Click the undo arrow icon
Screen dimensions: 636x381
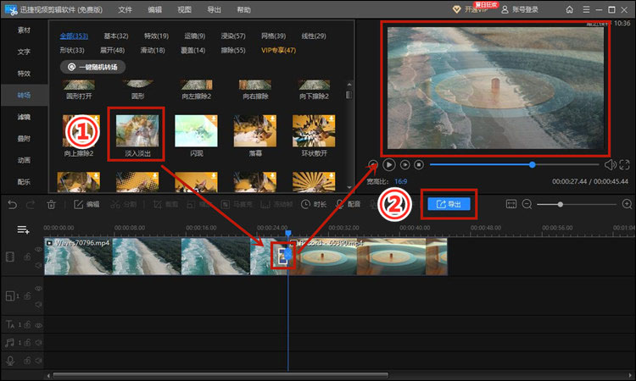(13, 205)
